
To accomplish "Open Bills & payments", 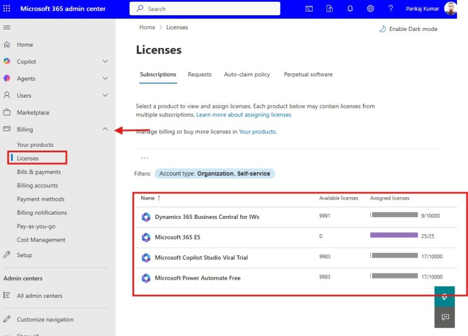I will pos(39,172).
